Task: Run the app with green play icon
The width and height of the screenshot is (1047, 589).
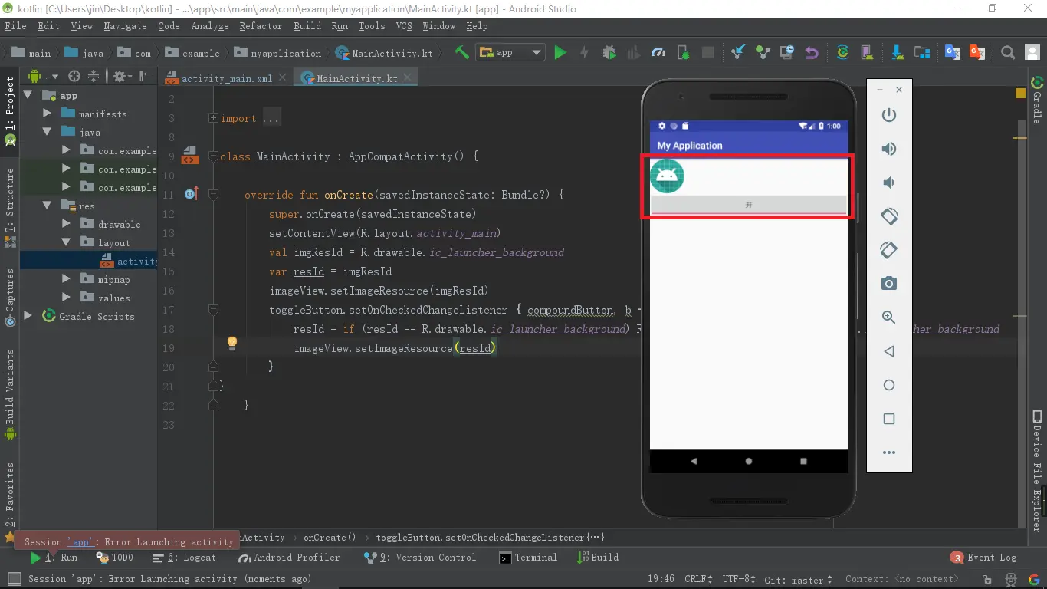Action: click(560, 52)
